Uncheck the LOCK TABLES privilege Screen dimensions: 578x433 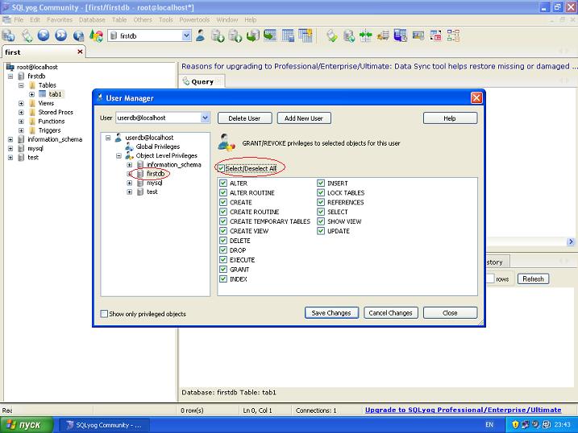click(321, 192)
